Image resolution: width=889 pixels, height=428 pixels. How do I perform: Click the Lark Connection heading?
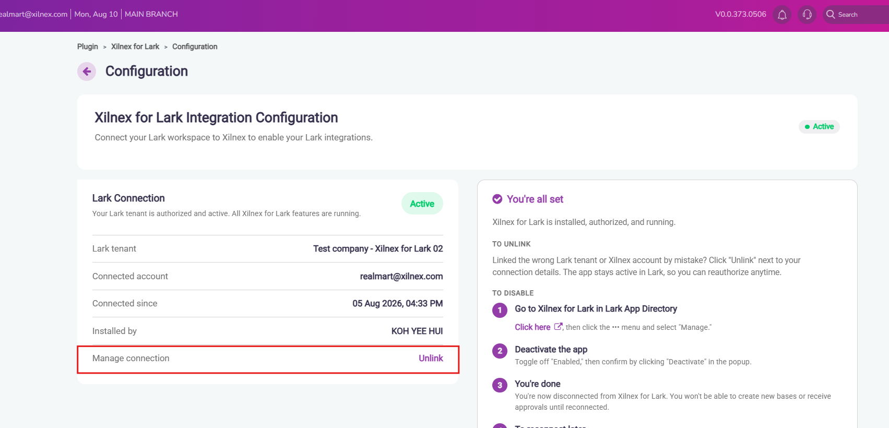128,198
